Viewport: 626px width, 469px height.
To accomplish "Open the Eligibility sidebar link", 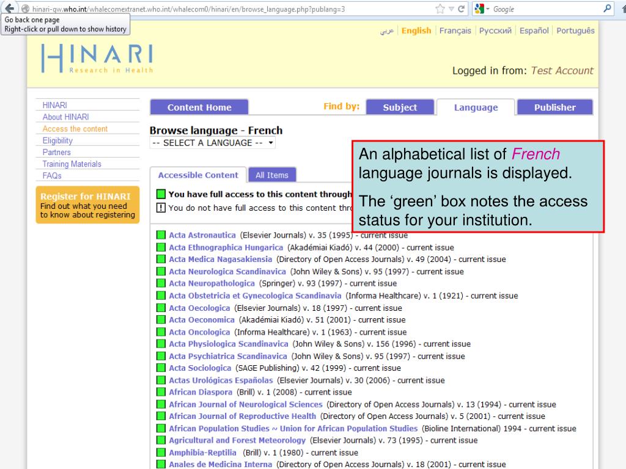I will 57,140.
